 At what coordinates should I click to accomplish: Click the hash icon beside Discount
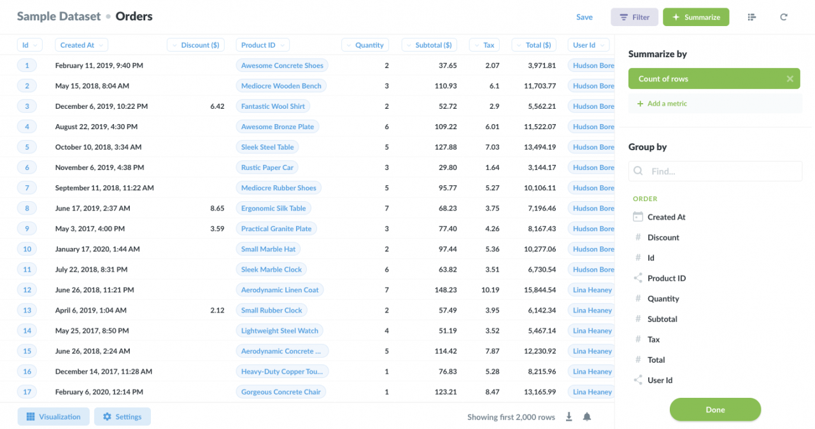[638, 237]
